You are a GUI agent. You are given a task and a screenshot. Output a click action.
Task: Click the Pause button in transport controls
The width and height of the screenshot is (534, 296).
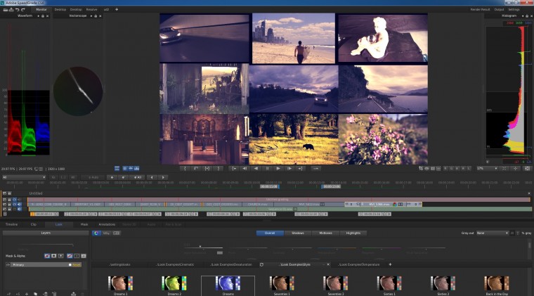[267, 169]
